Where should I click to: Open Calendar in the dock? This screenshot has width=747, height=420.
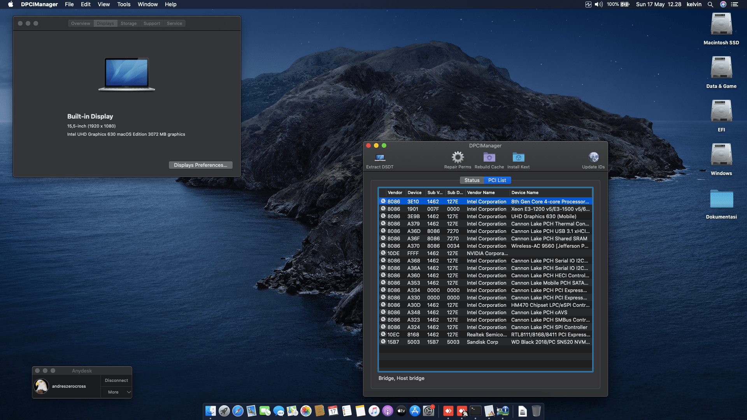[333, 411]
